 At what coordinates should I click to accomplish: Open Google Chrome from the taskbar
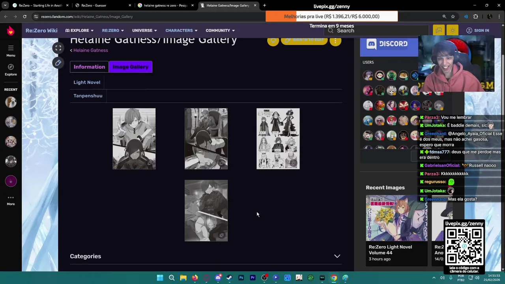click(334, 278)
